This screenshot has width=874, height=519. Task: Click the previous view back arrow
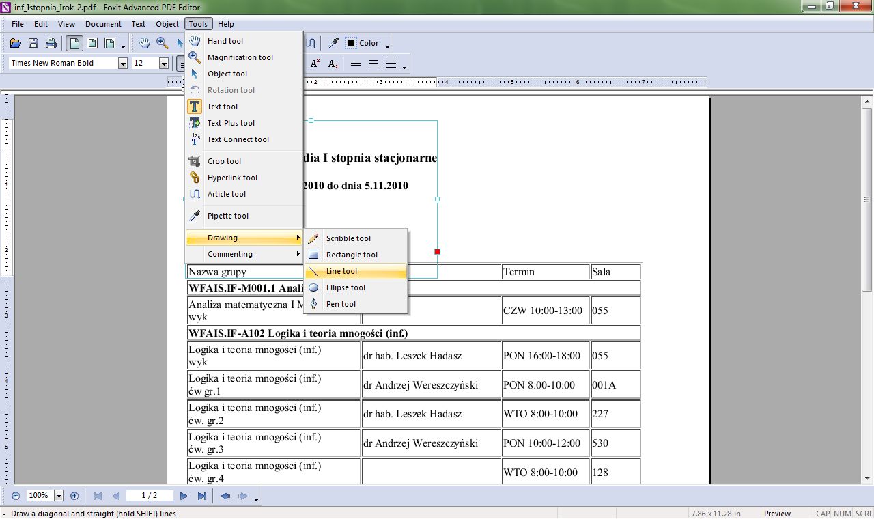(225, 496)
